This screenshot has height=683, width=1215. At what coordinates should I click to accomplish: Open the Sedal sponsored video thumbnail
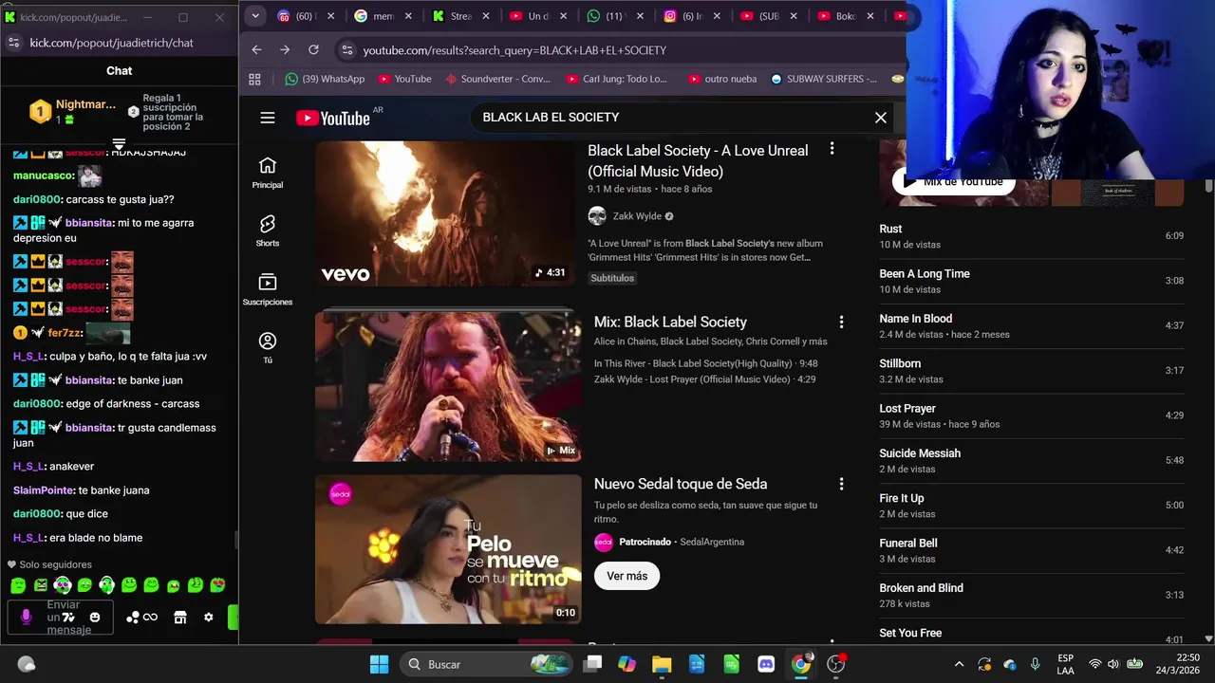(x=448, y=549)
